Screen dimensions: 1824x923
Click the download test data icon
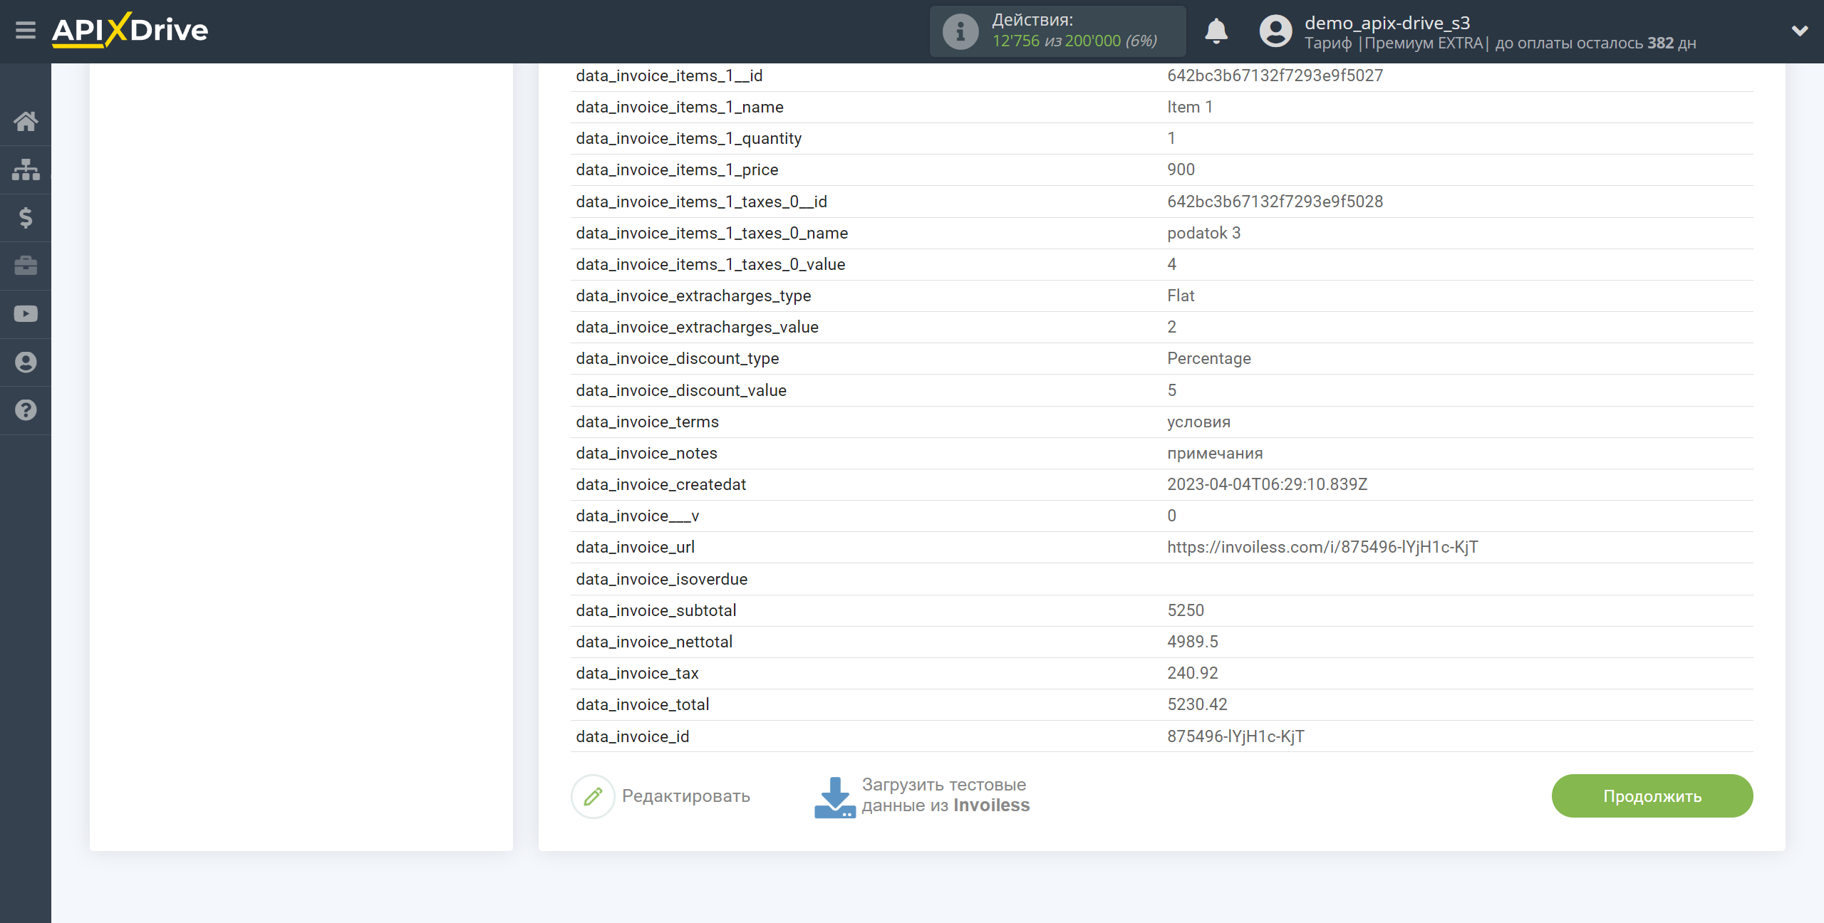point(834,797)
